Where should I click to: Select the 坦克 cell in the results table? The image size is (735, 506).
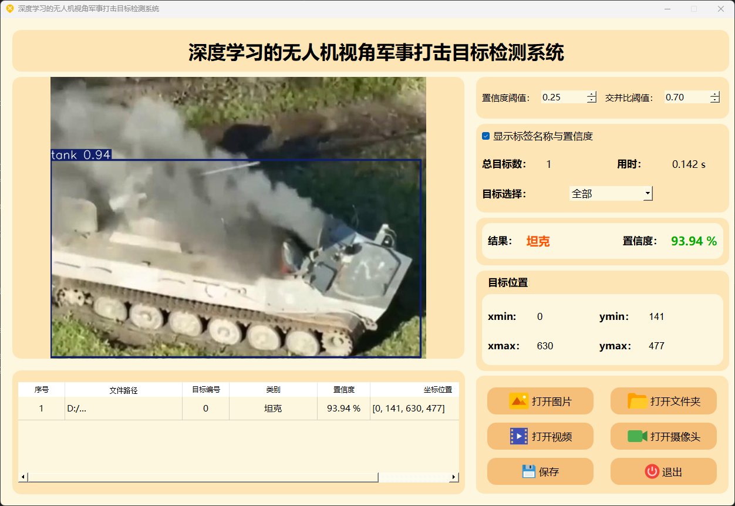point(273,409)
